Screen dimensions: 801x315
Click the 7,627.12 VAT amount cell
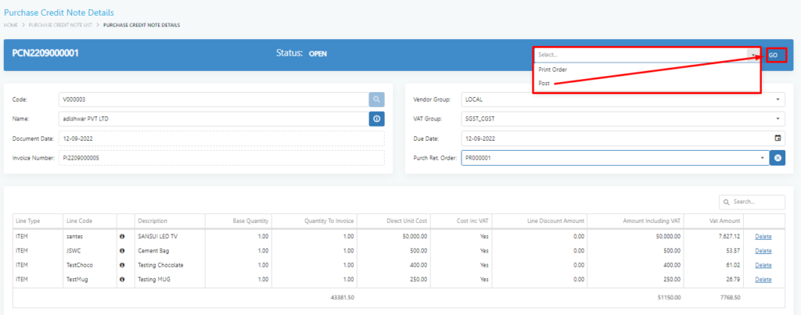(x=731, y=236)
